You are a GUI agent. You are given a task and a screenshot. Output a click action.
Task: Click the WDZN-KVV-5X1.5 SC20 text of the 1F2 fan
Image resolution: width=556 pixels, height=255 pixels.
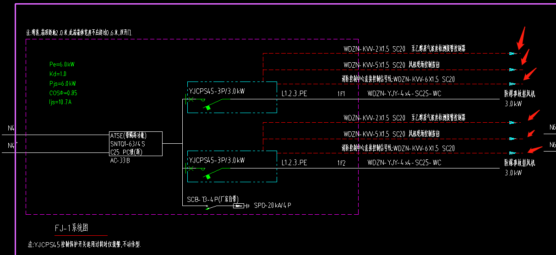coord(375,134)
